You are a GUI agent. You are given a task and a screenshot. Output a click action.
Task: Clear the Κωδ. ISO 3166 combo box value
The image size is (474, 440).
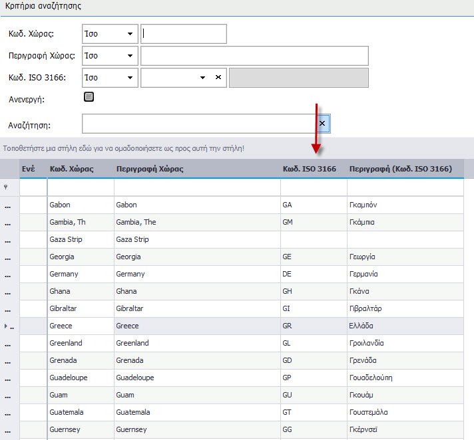click(218, 78)
